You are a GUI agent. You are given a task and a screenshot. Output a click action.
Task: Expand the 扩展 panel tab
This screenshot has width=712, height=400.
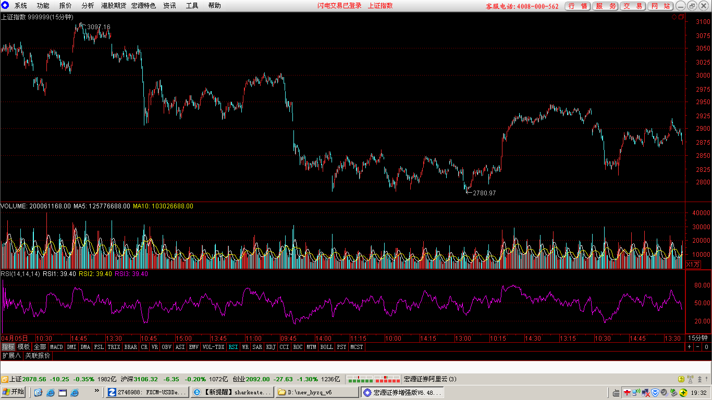[11, 356]
